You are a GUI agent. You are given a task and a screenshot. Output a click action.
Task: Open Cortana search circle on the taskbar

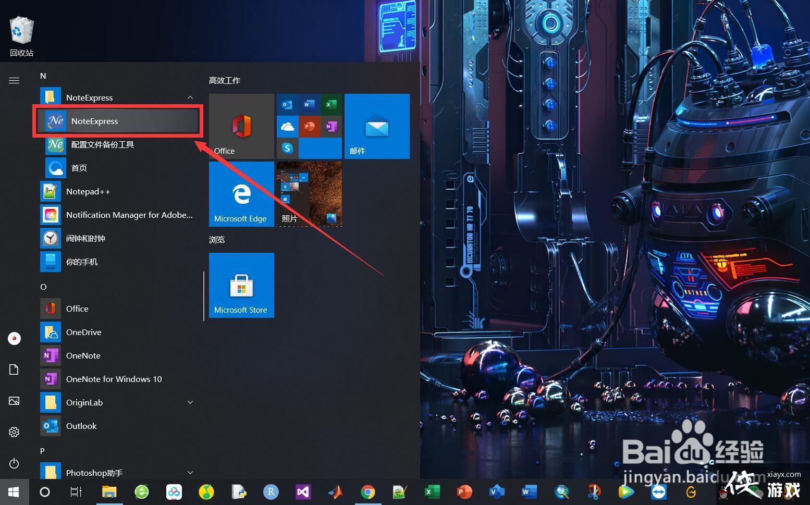point(45,492)
